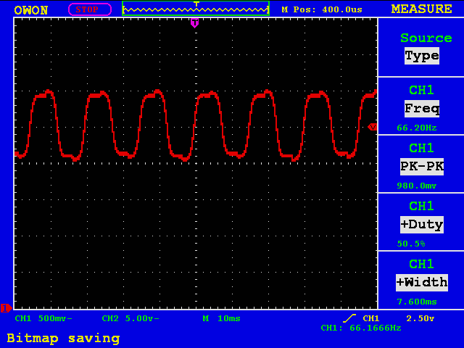Click the CH1 500mv scale readout

pyautogui.click(x=43, y=319)
